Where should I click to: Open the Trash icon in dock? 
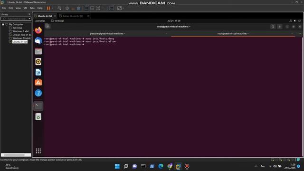pyautogui.click(x=38, y=117)
